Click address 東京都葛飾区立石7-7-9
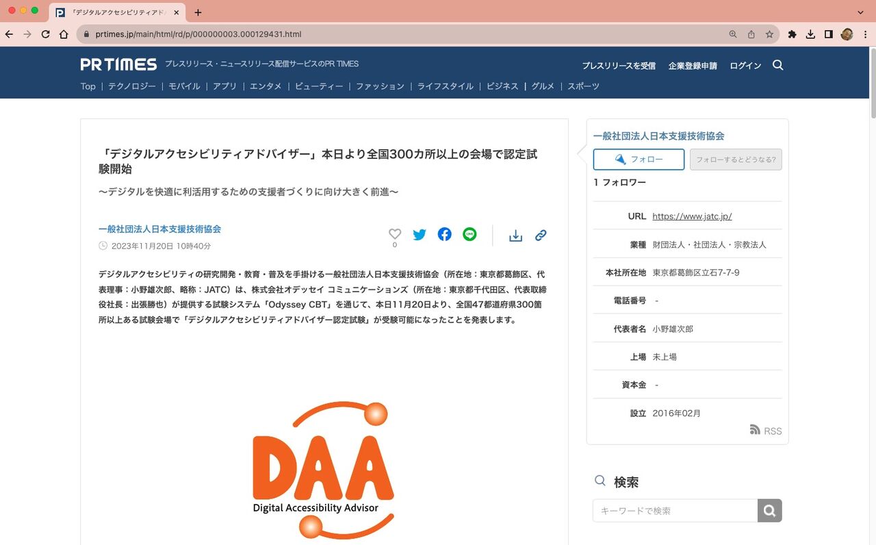876x545 pixels. [x=696, y=272]
